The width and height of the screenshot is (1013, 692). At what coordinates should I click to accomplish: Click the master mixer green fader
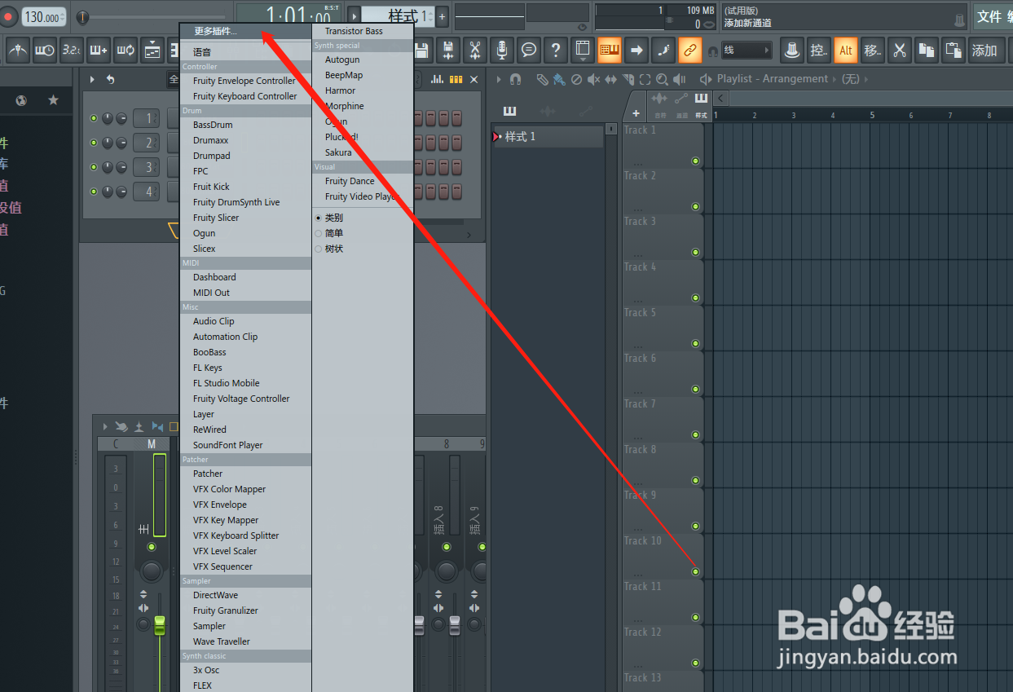pos(160,626)
